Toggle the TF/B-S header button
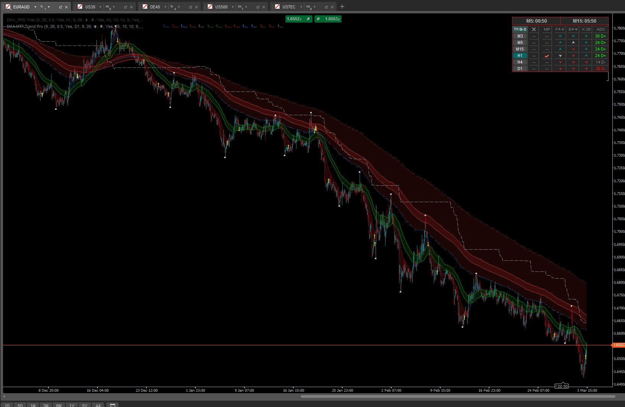The height and width of the screenshot is (407, 625). click(520, 29)
